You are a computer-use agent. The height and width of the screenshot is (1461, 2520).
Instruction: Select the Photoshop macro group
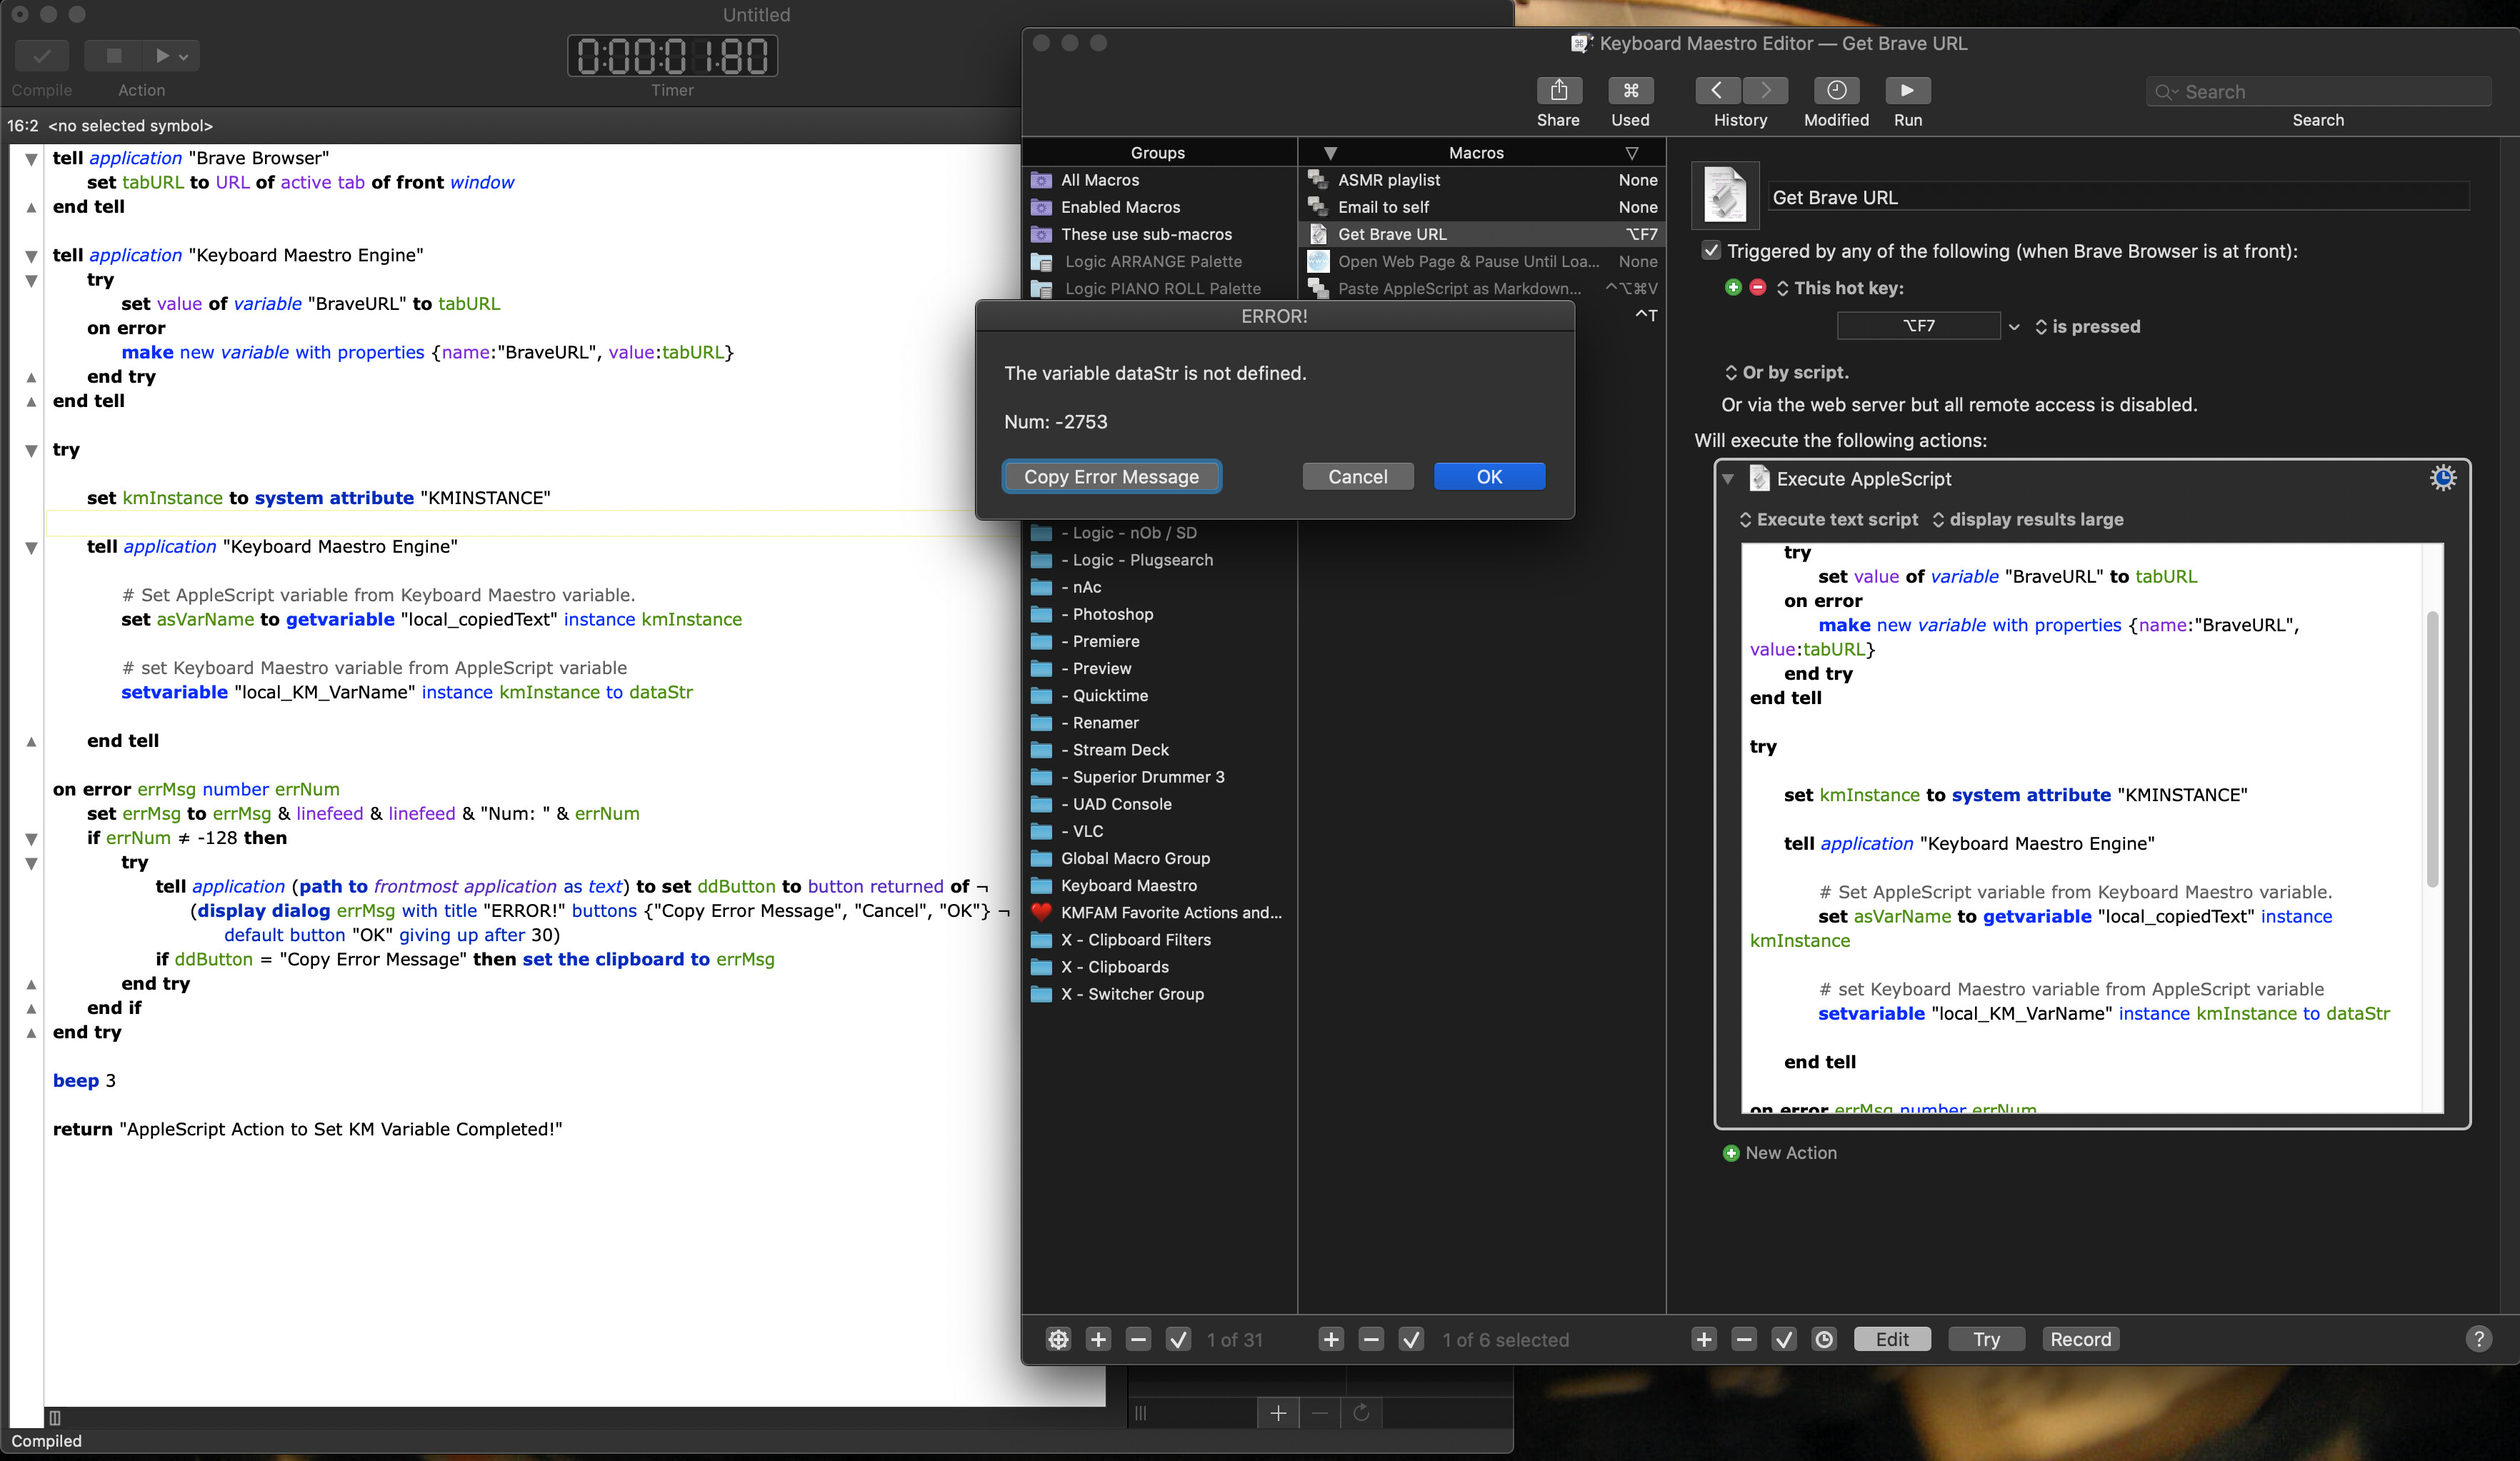(x=1160, y=614)
